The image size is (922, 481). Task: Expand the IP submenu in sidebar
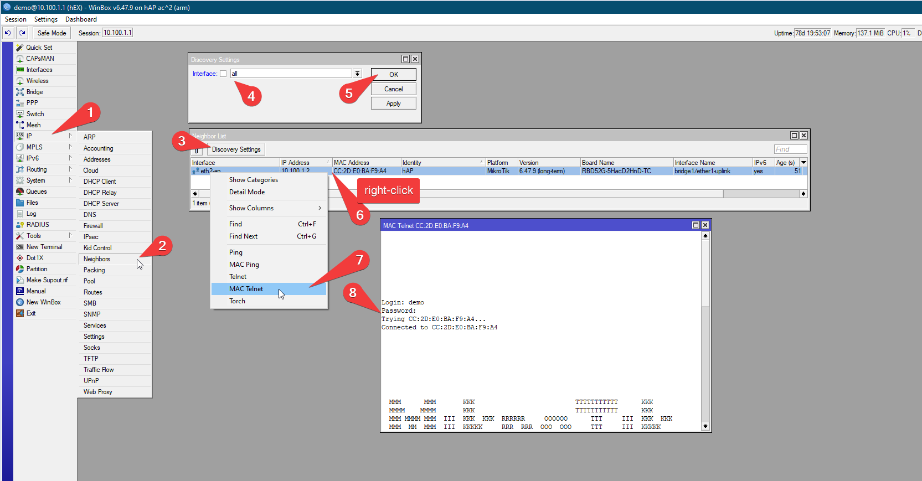tap(70, 136)
